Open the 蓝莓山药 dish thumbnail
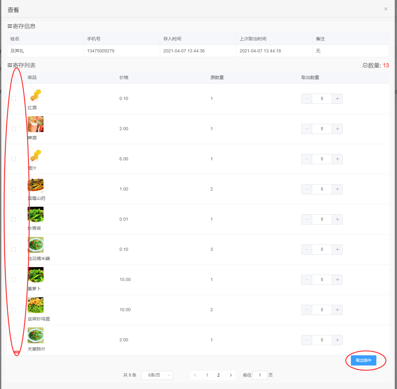 36,184
